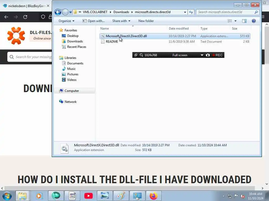Open Windows Media Player from taskbar
Image resolution: width=269 pixels, height=201 pixels.
coord(39,196)
